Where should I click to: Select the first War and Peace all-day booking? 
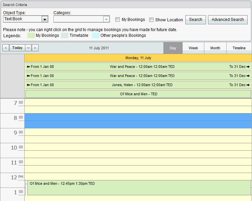[x=138, y=67]
